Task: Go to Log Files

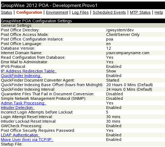Action: click(80, 12)
